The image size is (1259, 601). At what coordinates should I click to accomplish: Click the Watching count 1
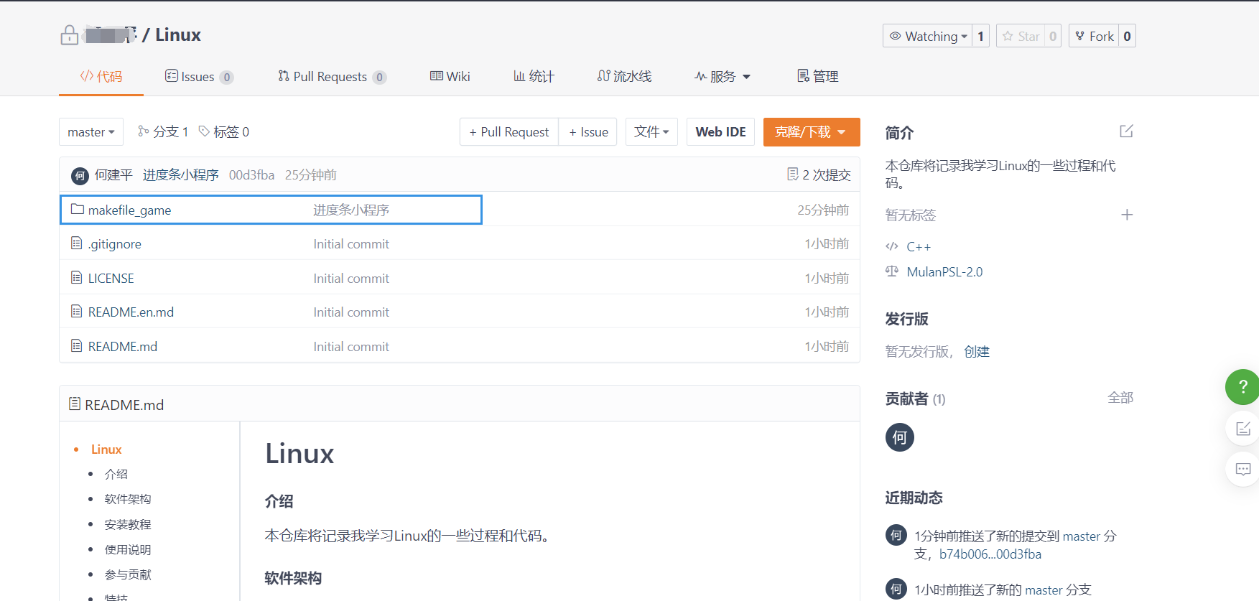point(981,36)
